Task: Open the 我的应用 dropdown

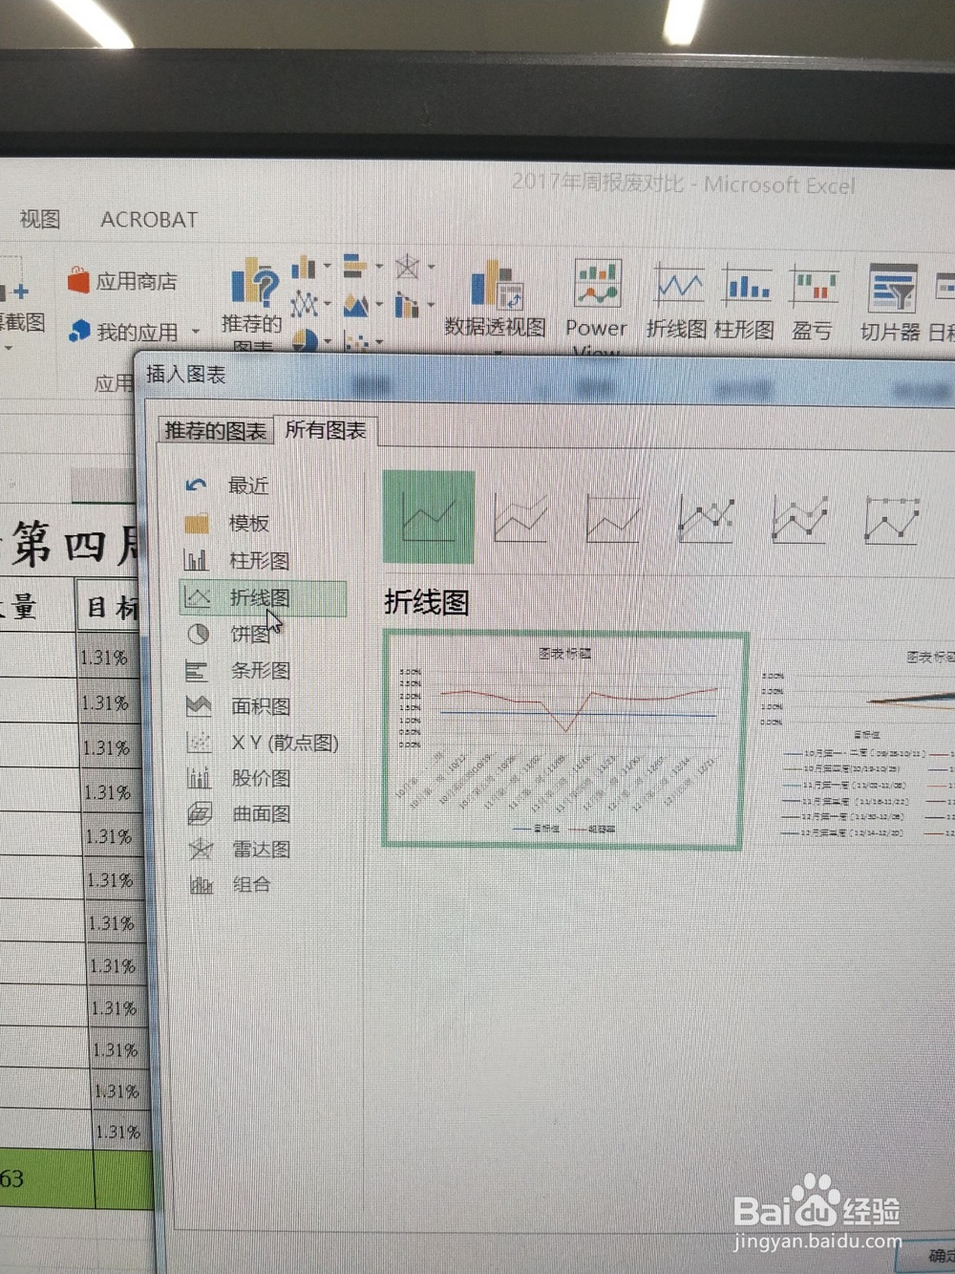Action: 196,332
